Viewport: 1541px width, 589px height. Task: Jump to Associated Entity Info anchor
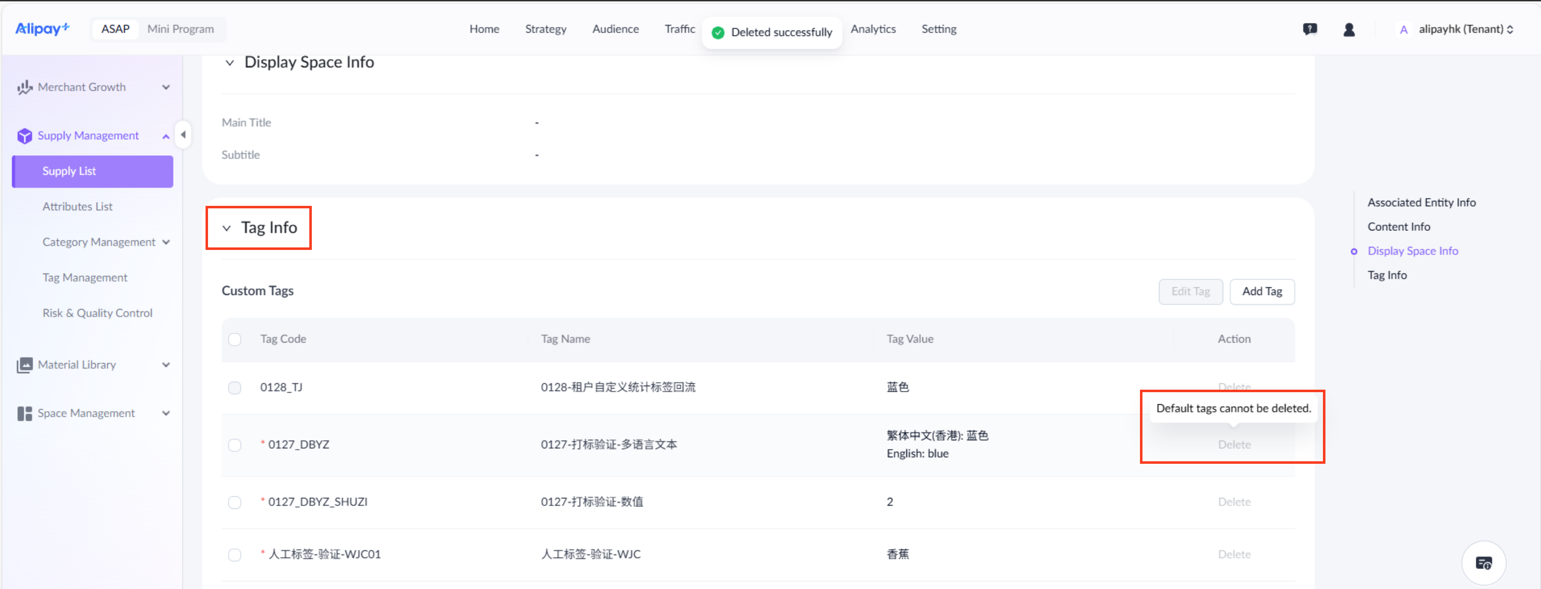pyautogui.click(x=1421, y=202)
